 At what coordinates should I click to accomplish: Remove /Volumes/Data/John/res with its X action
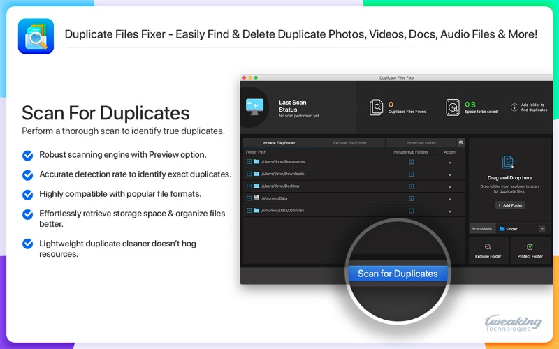pyautogui.click(x=450, y=211)
